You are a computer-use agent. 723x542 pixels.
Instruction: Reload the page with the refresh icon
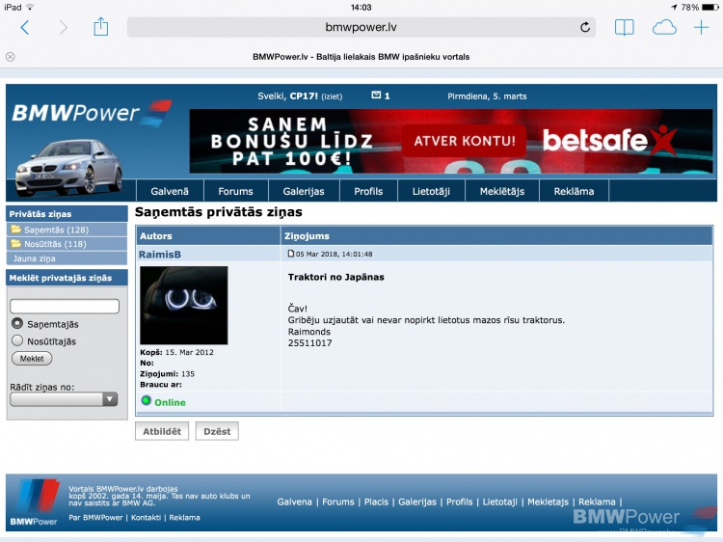[585, 27]
